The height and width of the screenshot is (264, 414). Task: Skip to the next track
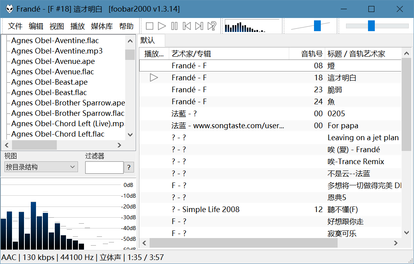pyautogui.click(x=199, y=26)
